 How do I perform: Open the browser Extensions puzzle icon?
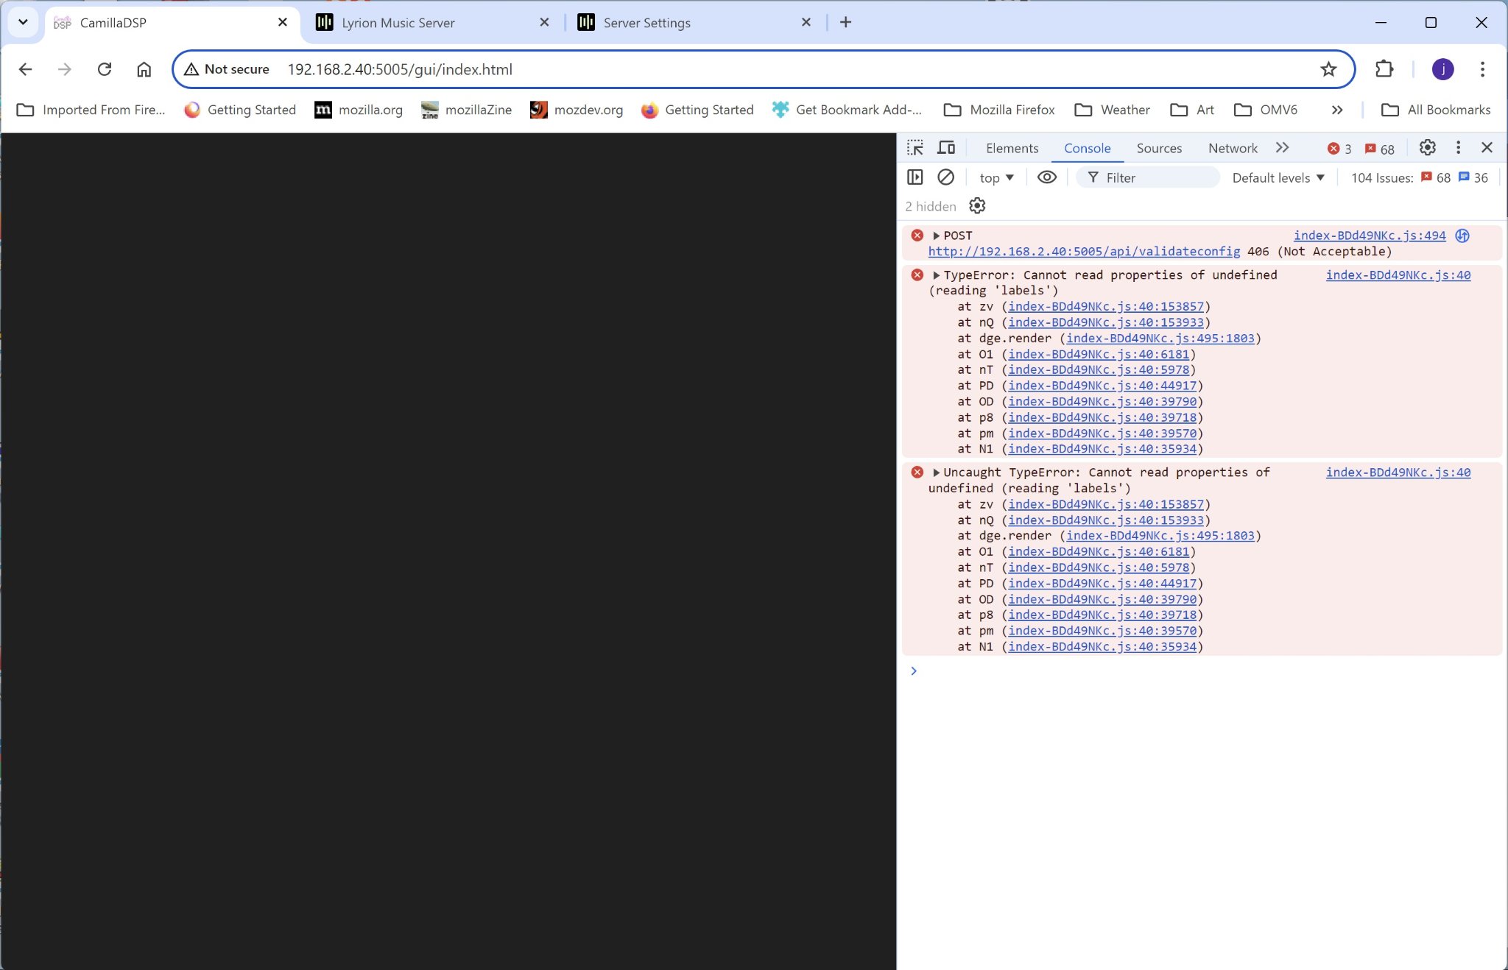[x=1384, y=69]
